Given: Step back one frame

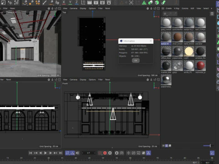Looking at the screenshot, I should tap(41, 153).
